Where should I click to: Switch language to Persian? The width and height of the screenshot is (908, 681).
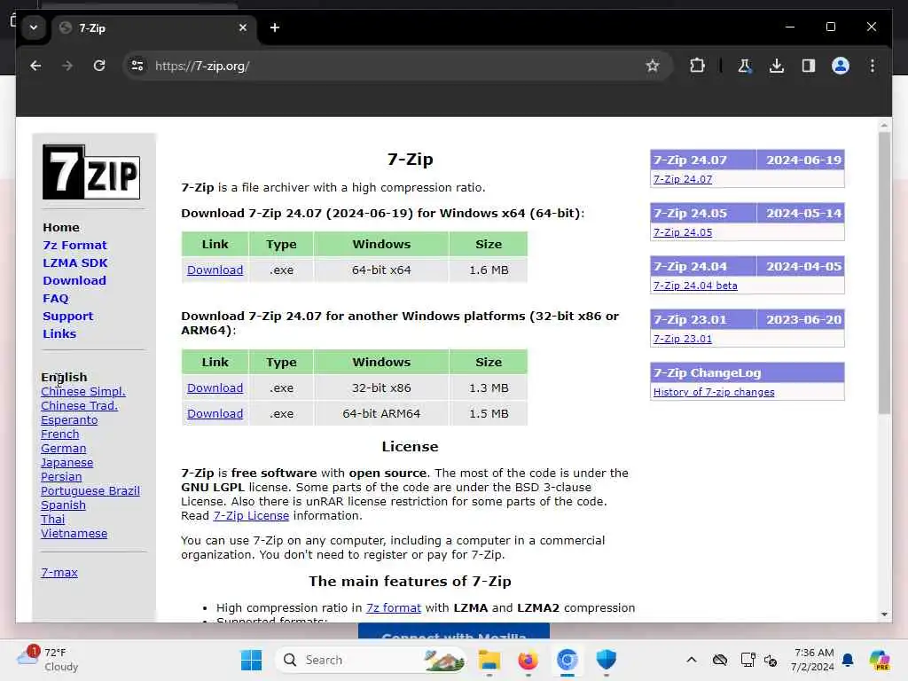click(61, 476)
